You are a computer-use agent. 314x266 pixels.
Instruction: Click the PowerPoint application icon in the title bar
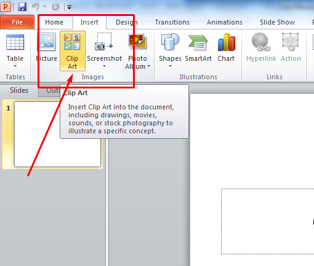(6, 7)
